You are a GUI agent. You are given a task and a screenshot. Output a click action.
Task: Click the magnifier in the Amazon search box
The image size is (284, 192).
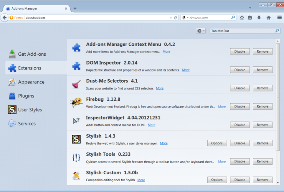pyautogui.click(x=233, y=17)
